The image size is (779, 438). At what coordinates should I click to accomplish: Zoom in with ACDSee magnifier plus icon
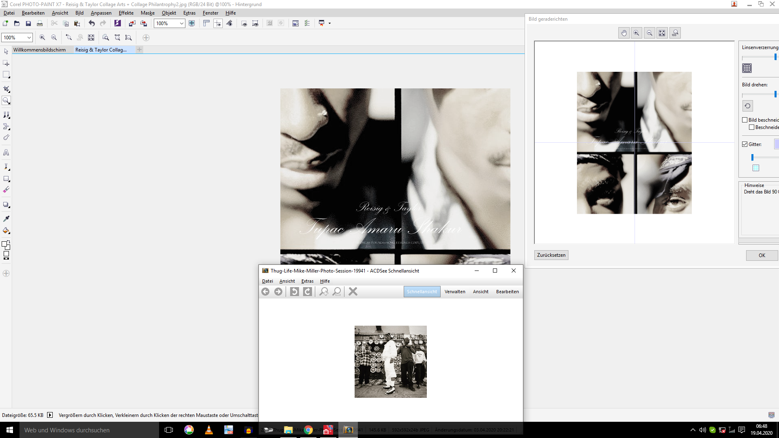click(x=324, y=292)
